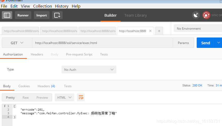Open the No Environment selector

pos(198,29)
